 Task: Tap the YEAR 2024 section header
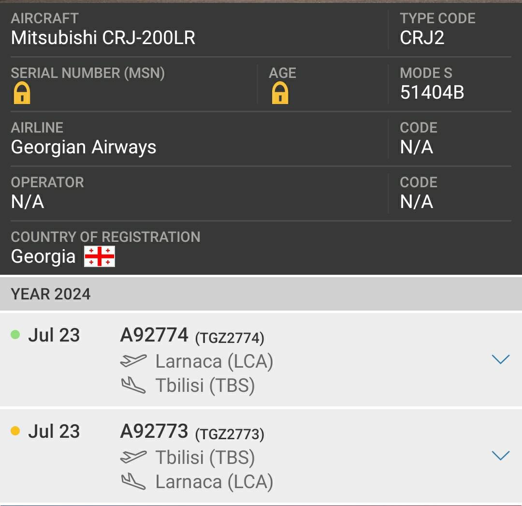coord(51,294)
